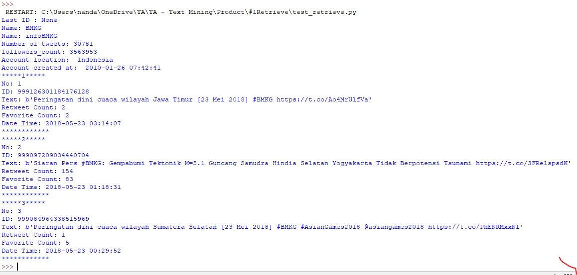Click the URL https://t.co/Ao4MrUlfVa
Screen dimensions: 577x275
pyautogui.click(x=323, y=99)
